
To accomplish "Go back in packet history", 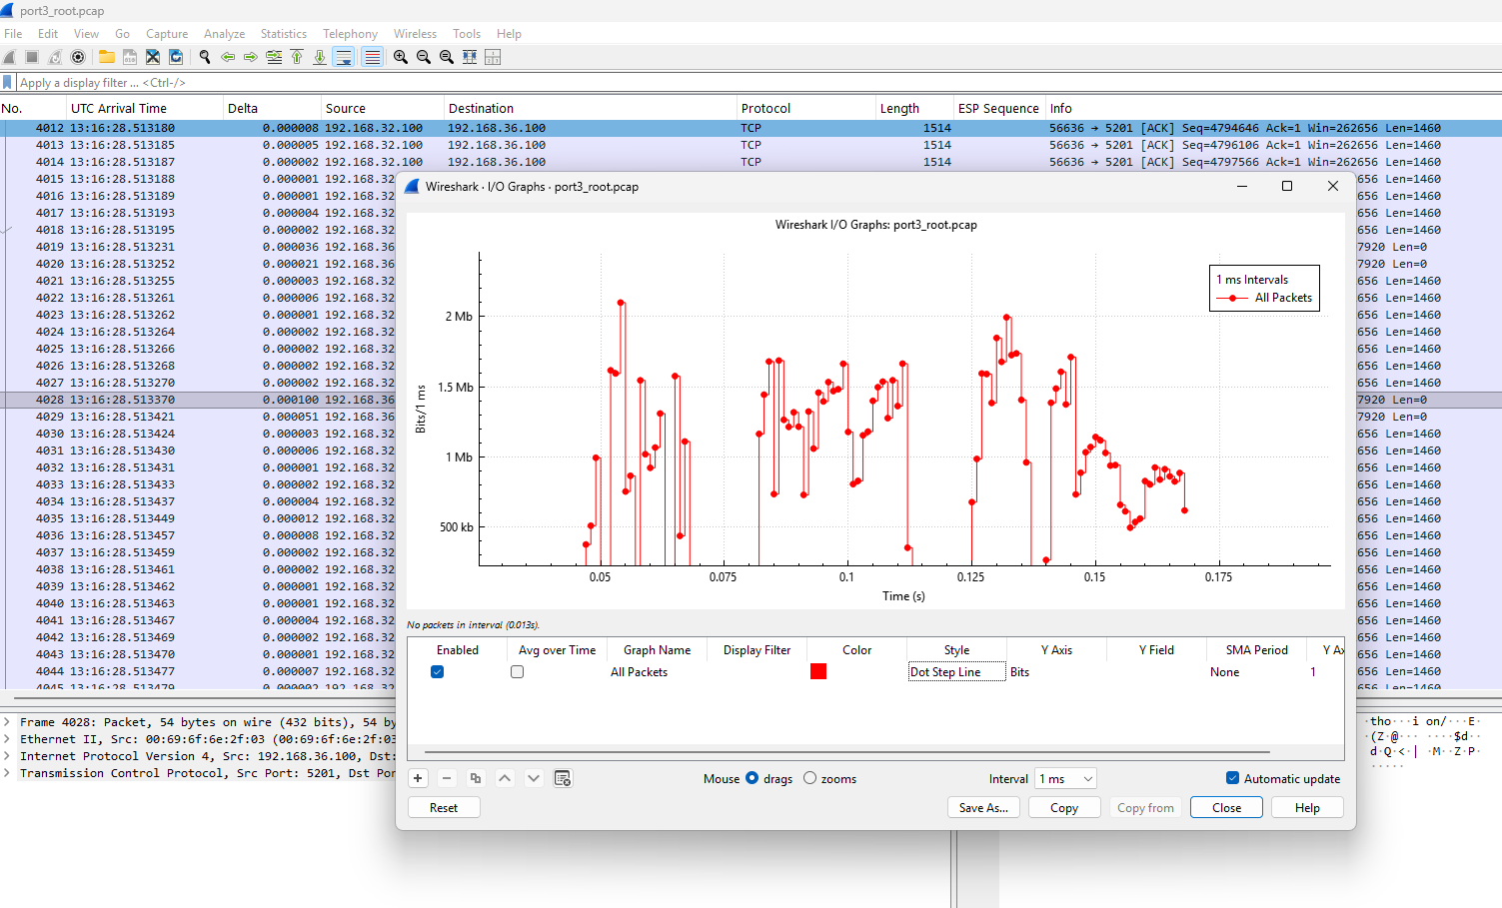I will click(228, 57).
